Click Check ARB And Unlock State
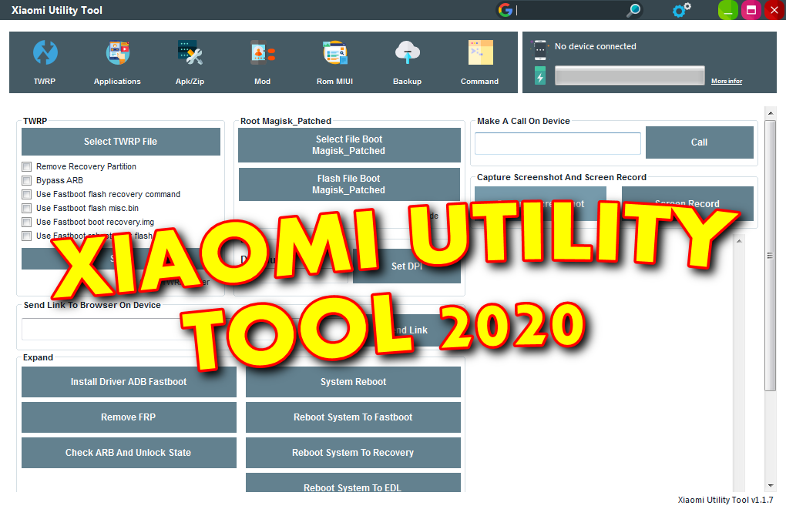The height and width of the screenshot is (509, 786). (x=129, y=453)
